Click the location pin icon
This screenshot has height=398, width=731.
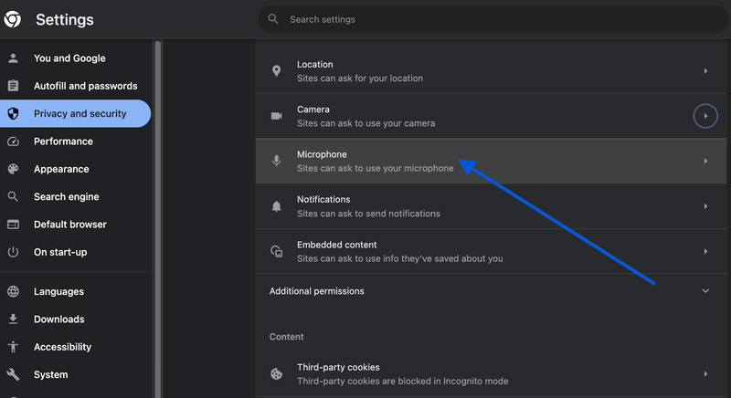click(277, 71)
